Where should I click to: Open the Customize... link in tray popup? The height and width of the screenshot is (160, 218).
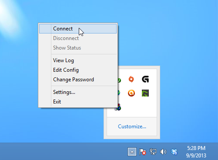pyautogui.click(x=132, y=127)
